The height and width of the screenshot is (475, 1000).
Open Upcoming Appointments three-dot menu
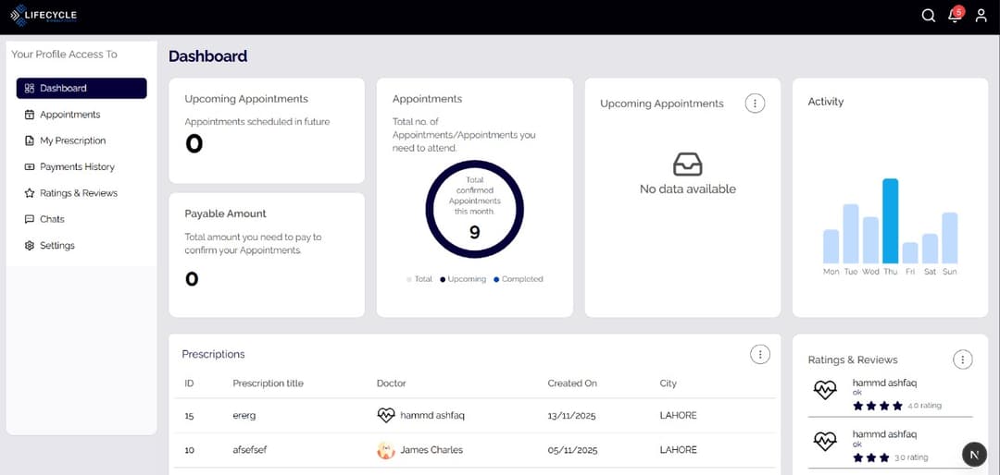(756, 104)
